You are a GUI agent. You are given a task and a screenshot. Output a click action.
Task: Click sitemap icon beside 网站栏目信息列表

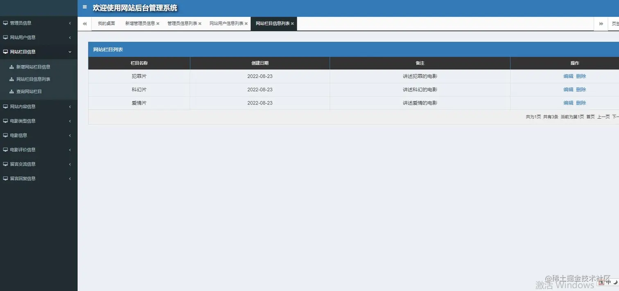coord(11,79)
